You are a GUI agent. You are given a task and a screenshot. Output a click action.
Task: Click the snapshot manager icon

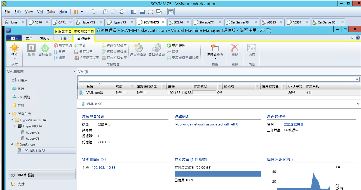tap(122, 12)
